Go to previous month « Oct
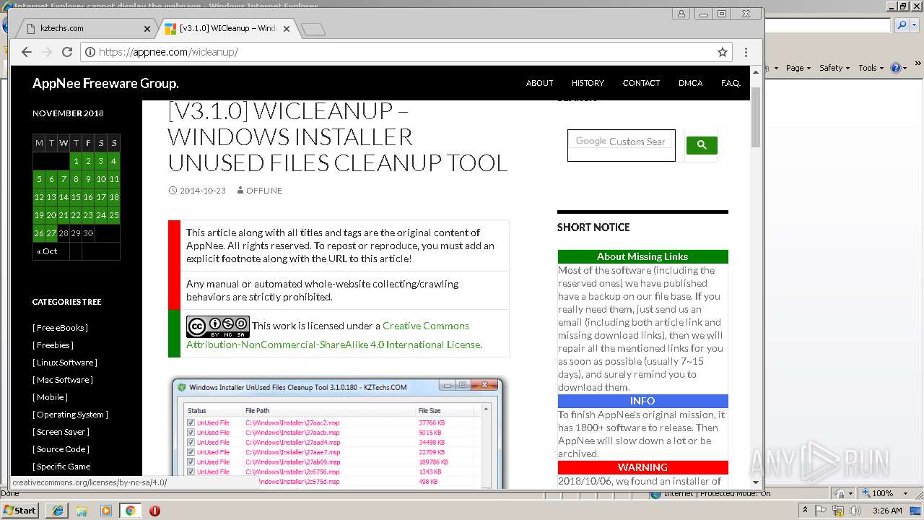This screenshot has width=924, height=520. (47, 251)
